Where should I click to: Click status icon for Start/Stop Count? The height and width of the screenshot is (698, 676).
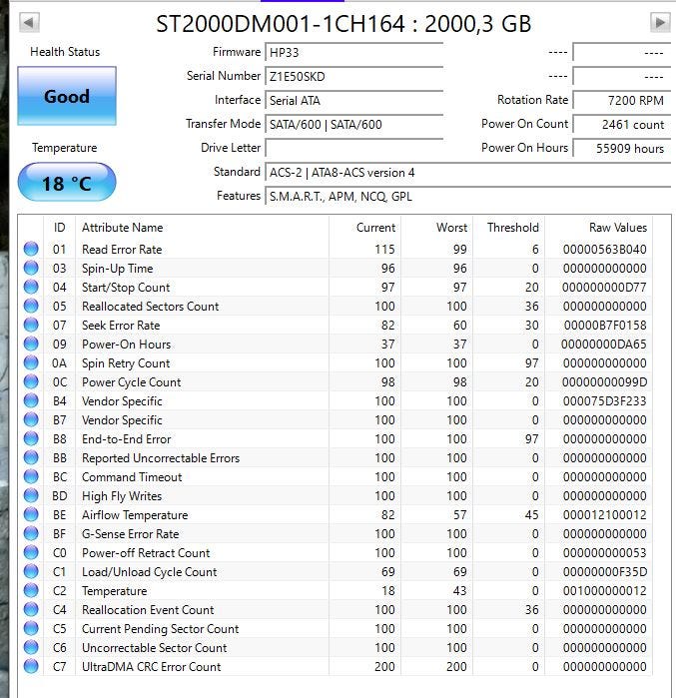(x=31, y=287)
